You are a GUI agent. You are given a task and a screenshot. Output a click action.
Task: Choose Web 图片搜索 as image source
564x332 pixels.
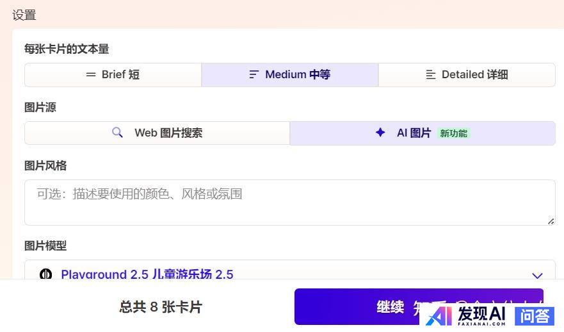tap(157, 133)
